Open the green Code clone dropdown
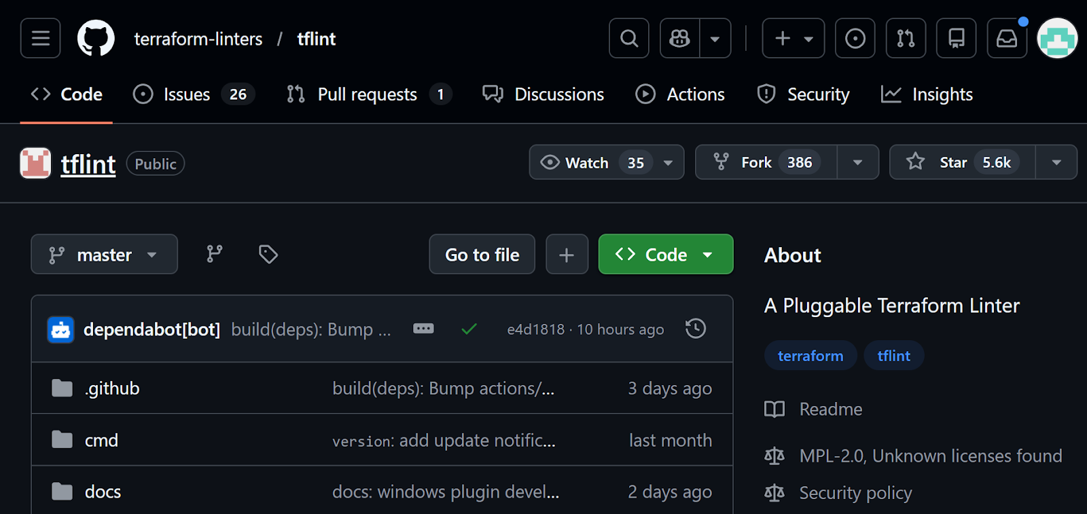This screenshot has width=1087, height=514. (666, 255)
